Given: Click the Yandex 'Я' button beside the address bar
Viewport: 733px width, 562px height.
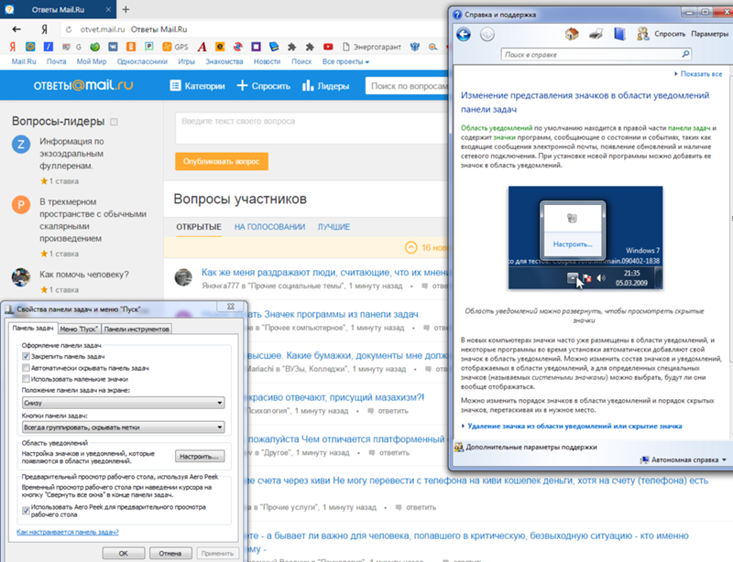Looking at the screenshot, I should (x=44, y=29).
